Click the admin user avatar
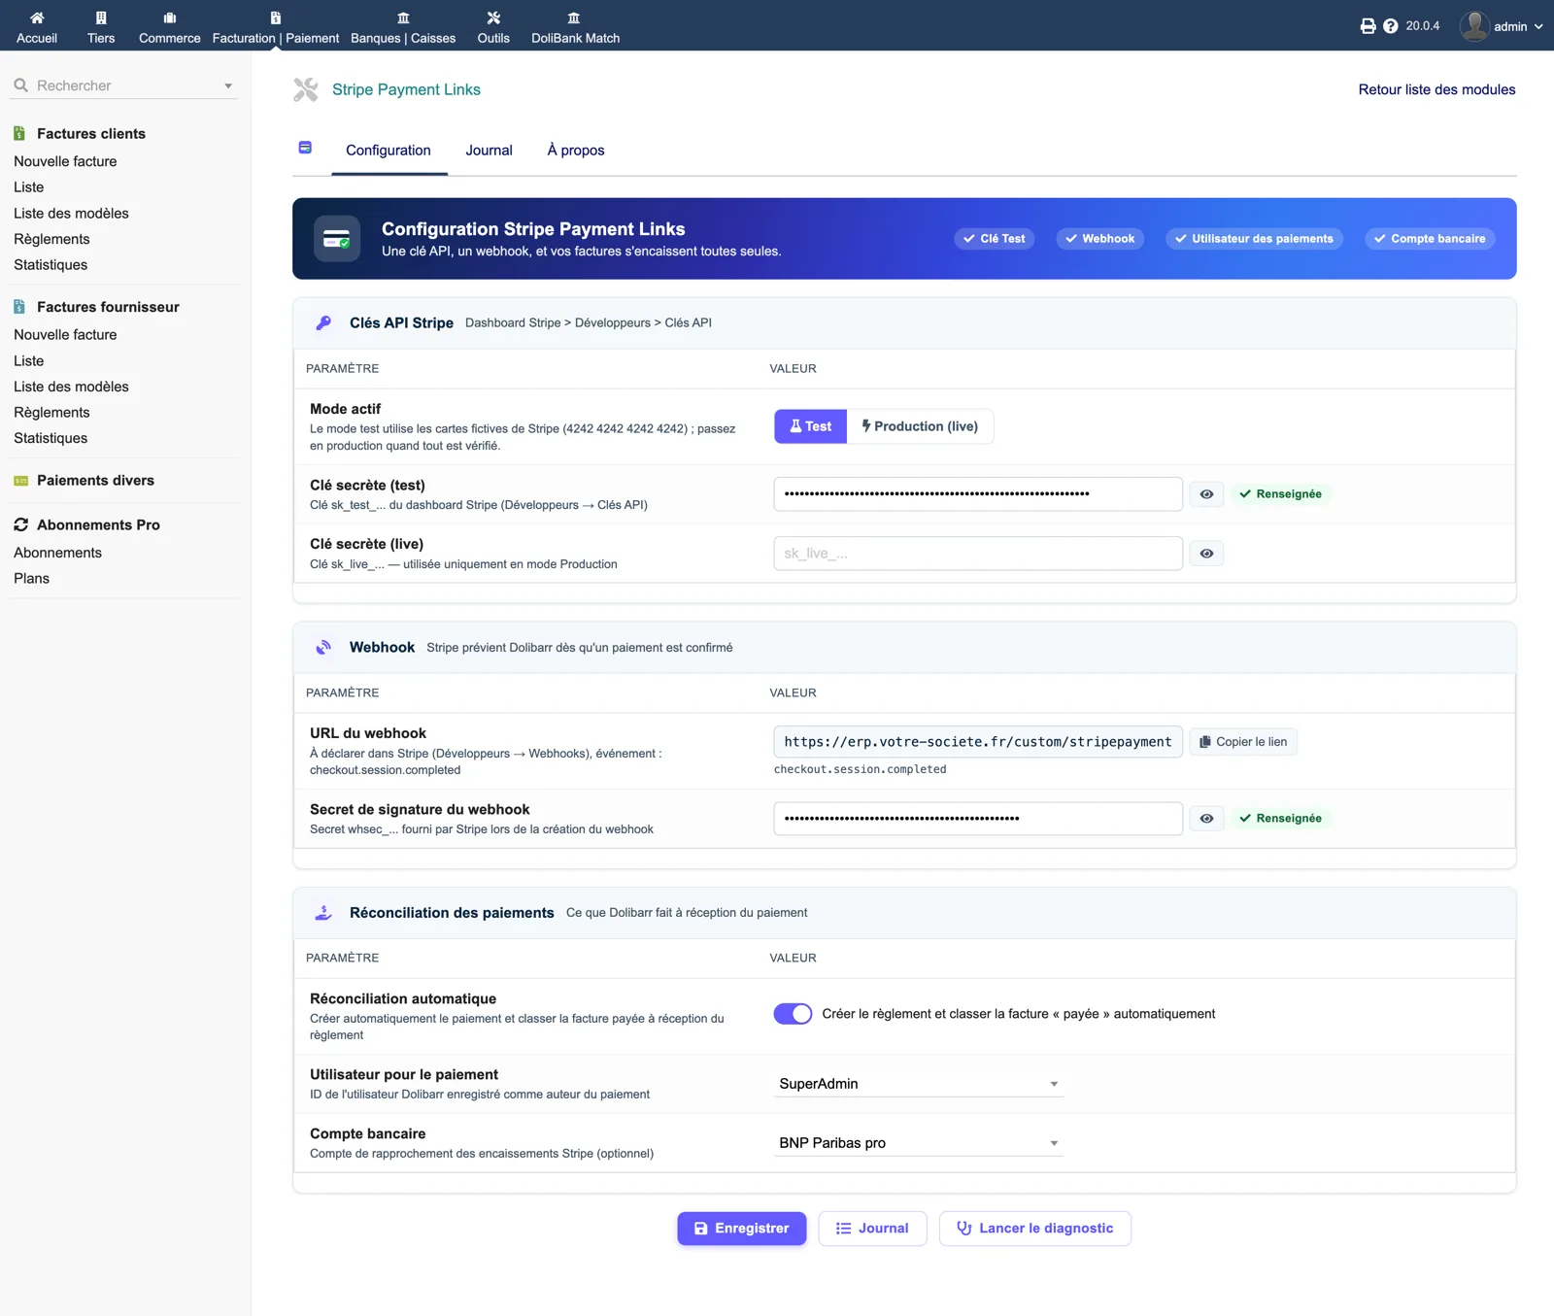 pos(1474,26)
